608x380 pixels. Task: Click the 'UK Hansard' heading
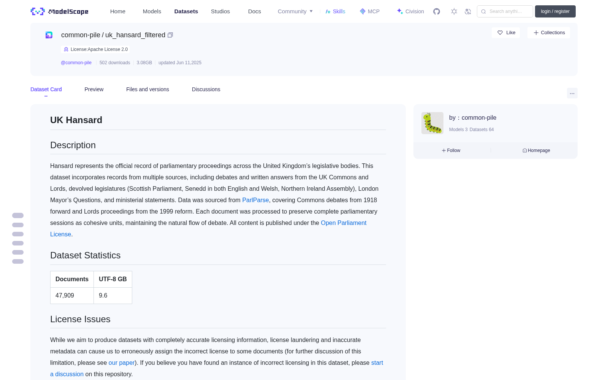pos(76,120)
